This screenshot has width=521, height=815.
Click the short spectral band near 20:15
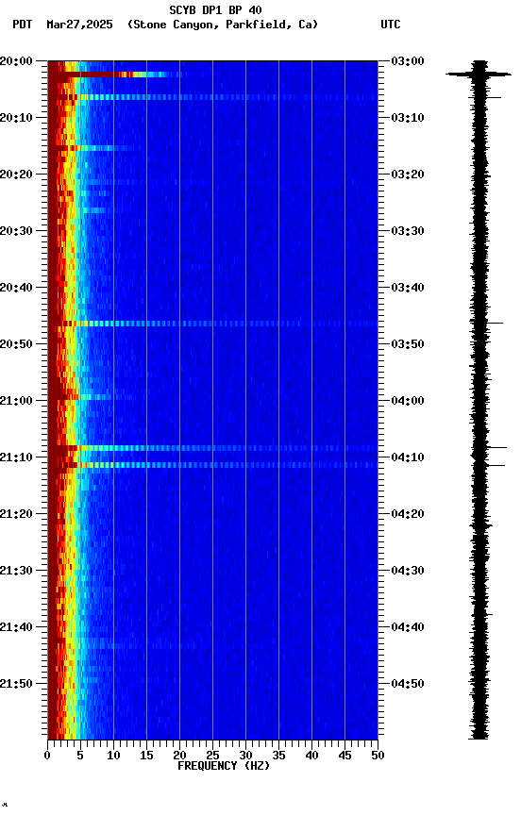[x=91, y=148]
